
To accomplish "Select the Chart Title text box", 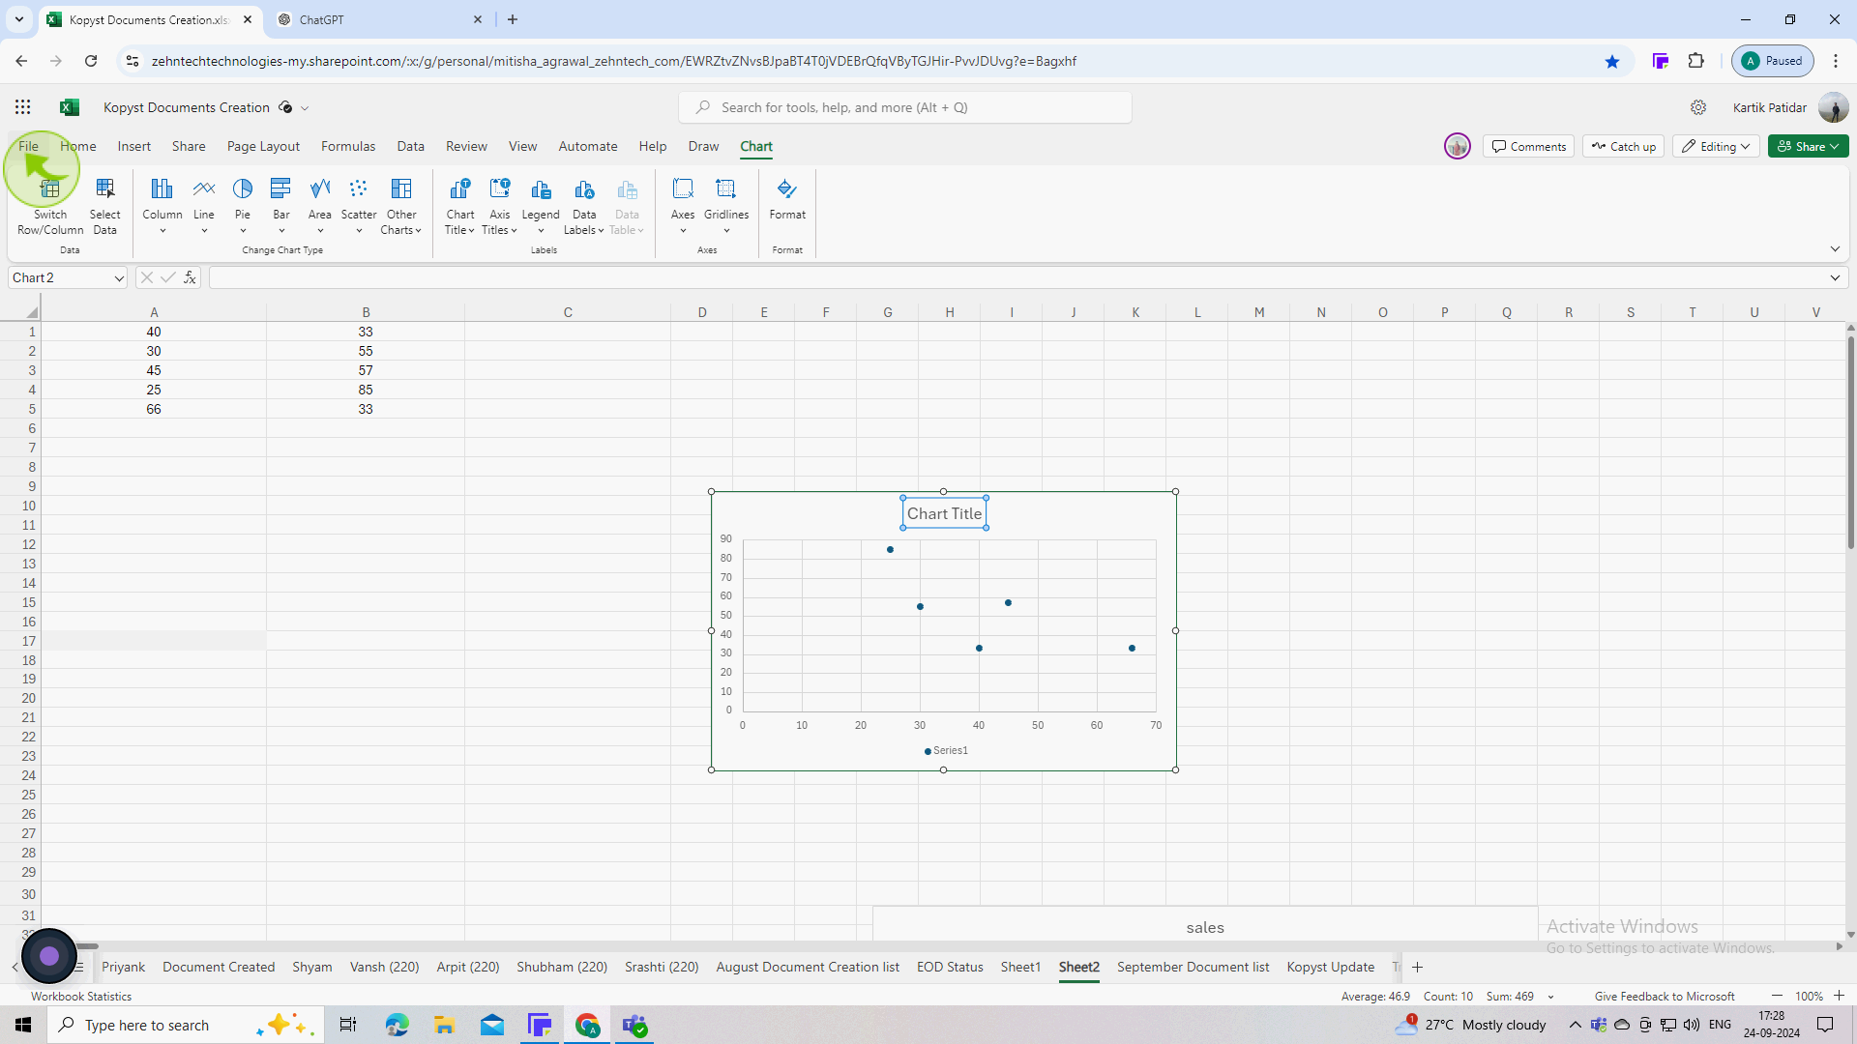I will click(x=944, y=513).
